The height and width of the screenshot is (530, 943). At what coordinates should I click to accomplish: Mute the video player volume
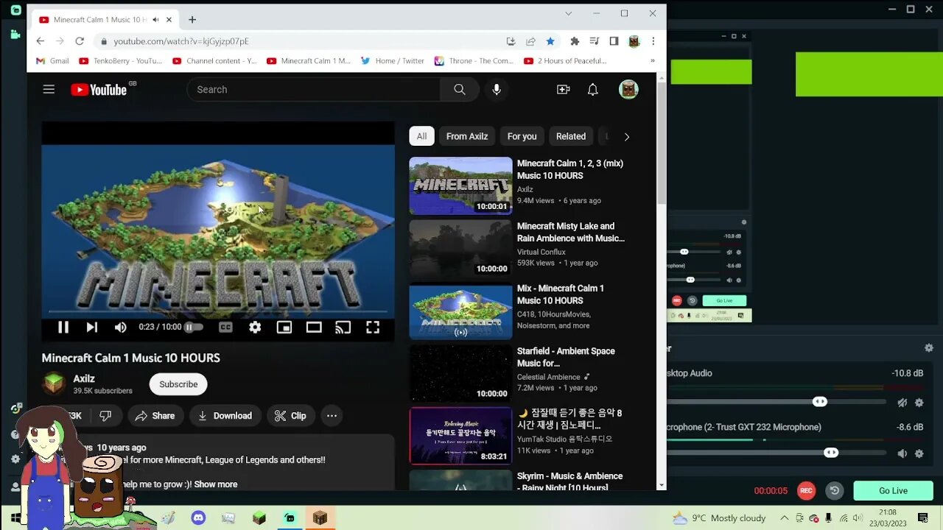(x=121, y=328)
